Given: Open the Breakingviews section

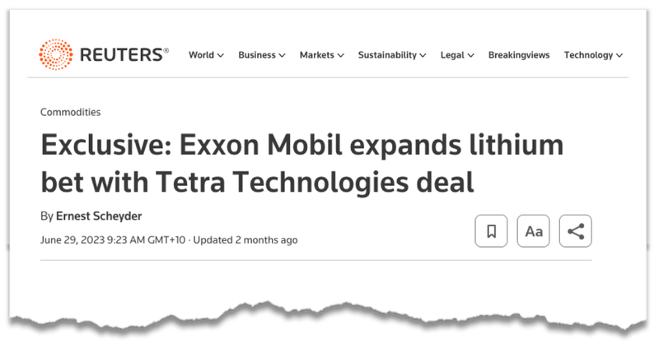Looking at the screenshot, I should pyautogui.click(x=519, y=55).
